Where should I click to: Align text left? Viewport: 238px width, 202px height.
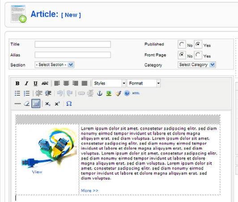pyautogui.click(x=57, y=83)
